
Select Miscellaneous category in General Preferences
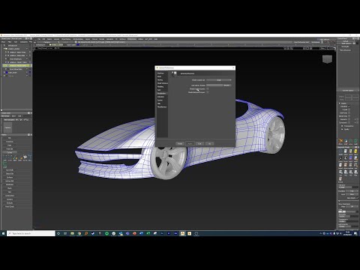point(162,106)
